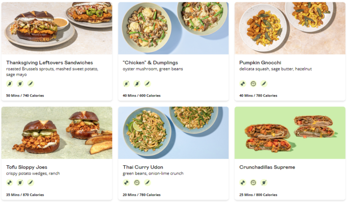350x202 pixels.
Task: Click the leaf badge on Thai Curry Udon
Action: 147,182
